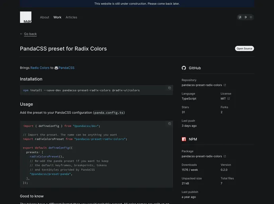Switch to light (sun) theme
This screenshot has height=204, width=274.
251,17
